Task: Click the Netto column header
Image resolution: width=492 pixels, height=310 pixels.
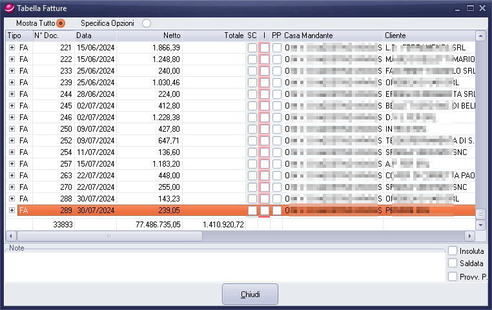Action: point(149,36)
